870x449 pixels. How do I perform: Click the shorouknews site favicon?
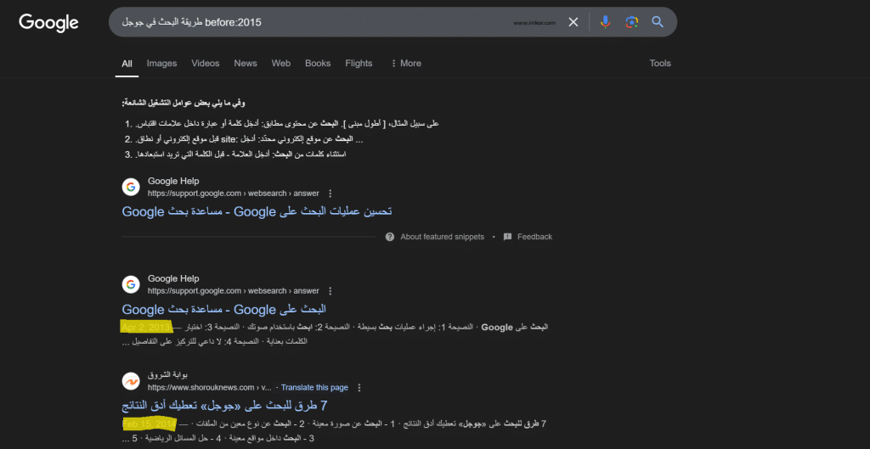tap(131, 381)
